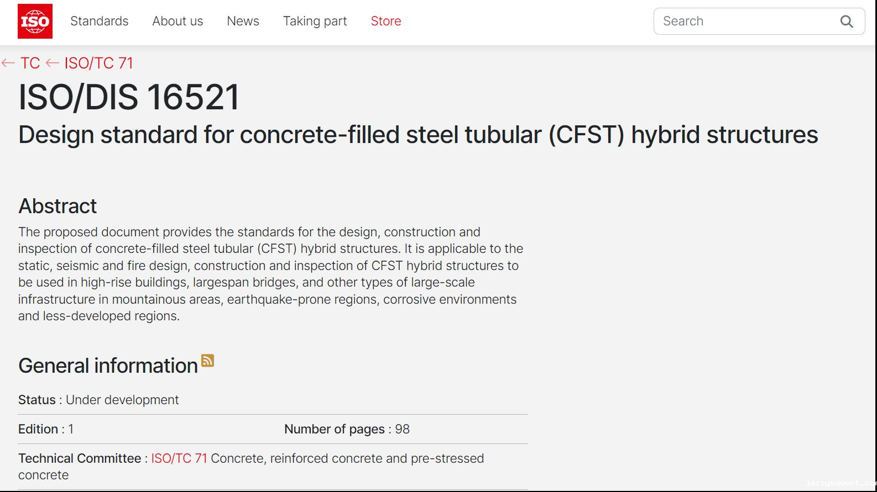Click the ISO/DIS 16521 page heading
Viewport: 877px width, 492px height.
tap(129, 97)
